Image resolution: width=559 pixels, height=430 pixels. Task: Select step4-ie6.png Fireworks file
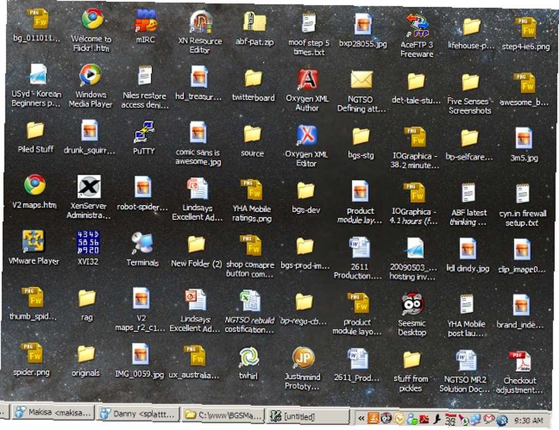coord(526,28)
